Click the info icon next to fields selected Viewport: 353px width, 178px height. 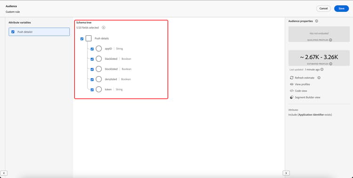pyautogui.click(x=104, y=27)
